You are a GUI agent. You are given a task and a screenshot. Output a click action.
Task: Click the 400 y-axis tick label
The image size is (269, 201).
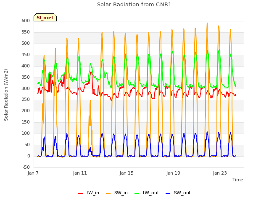click(26, 66)
